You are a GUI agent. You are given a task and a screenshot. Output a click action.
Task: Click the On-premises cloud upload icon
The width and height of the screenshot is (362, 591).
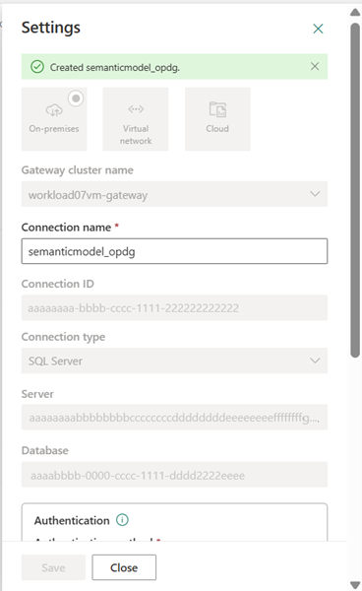coord(54,110)
